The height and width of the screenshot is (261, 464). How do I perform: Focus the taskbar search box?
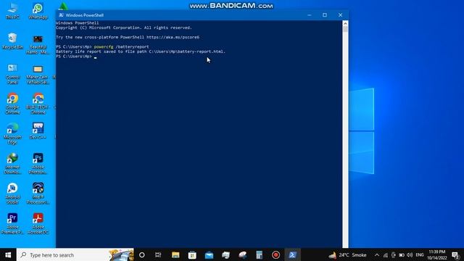pyautogui.click(x=75, y=254)
